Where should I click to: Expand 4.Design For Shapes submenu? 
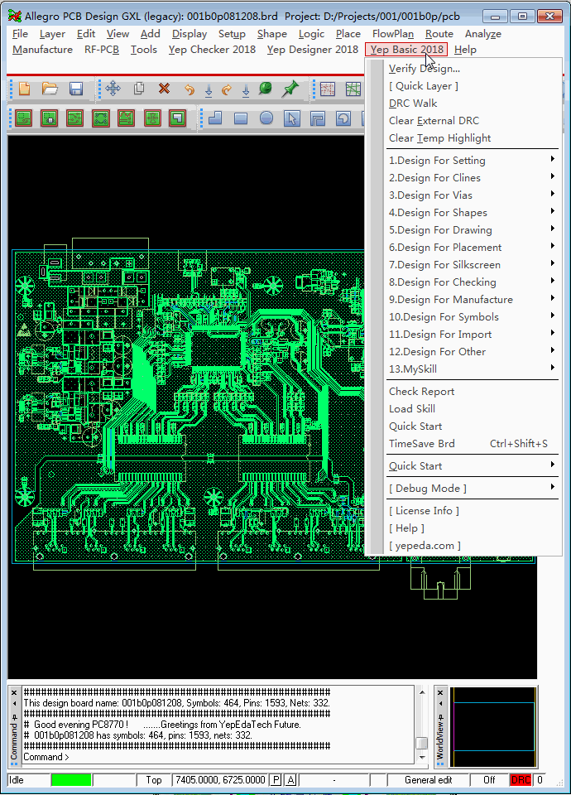(473, 213)
